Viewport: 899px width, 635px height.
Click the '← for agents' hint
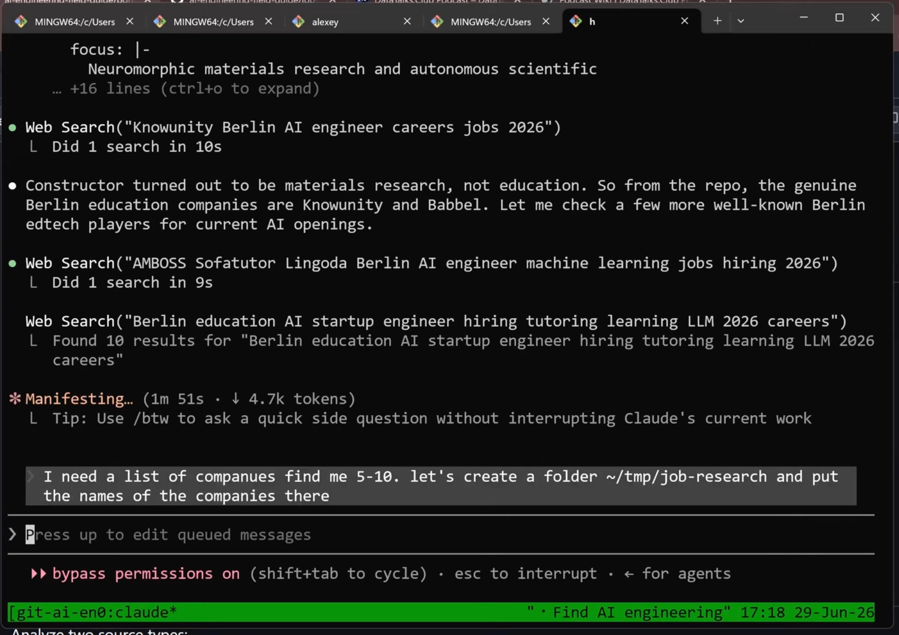pyautogui.click(x=678, y=574)
